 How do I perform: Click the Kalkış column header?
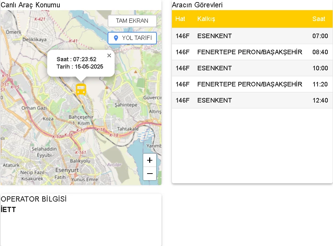click(206, 19)
